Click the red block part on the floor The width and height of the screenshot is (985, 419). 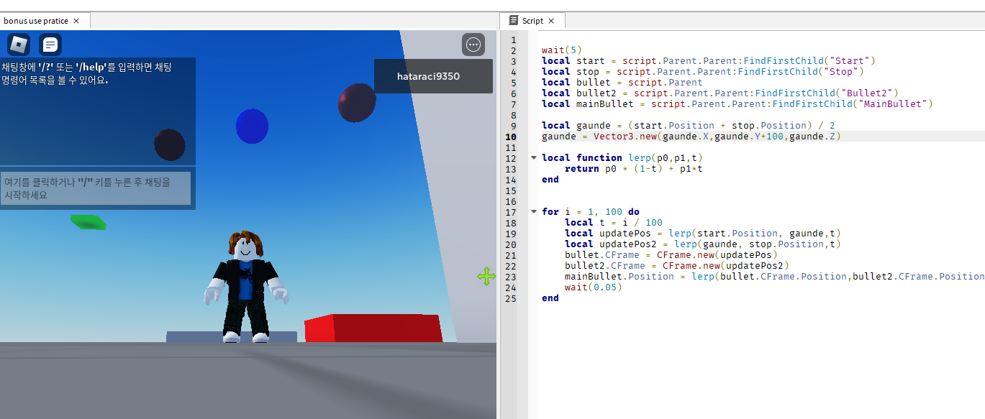click(x=373, y=328)
